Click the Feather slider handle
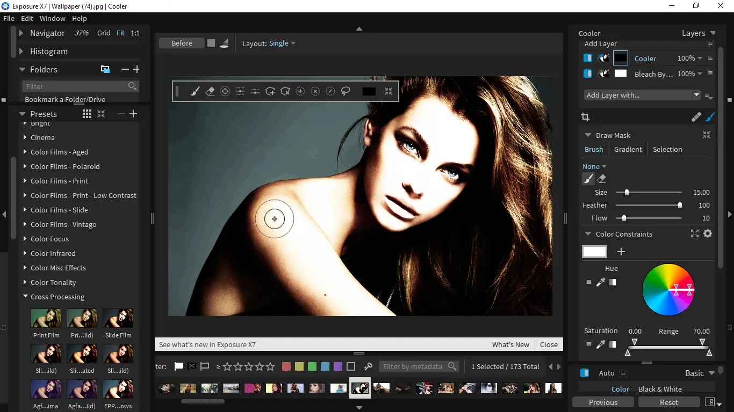The height and width of the screenshot is (412, 734). 680,205
